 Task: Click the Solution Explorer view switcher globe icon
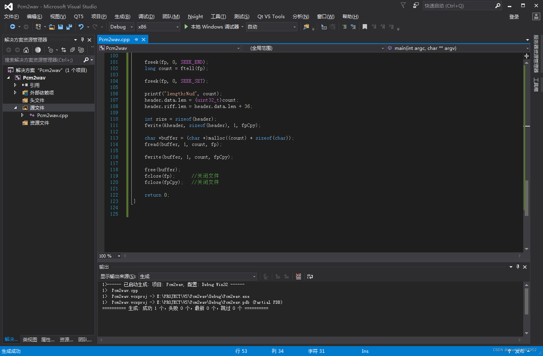(x=38, y=50)
